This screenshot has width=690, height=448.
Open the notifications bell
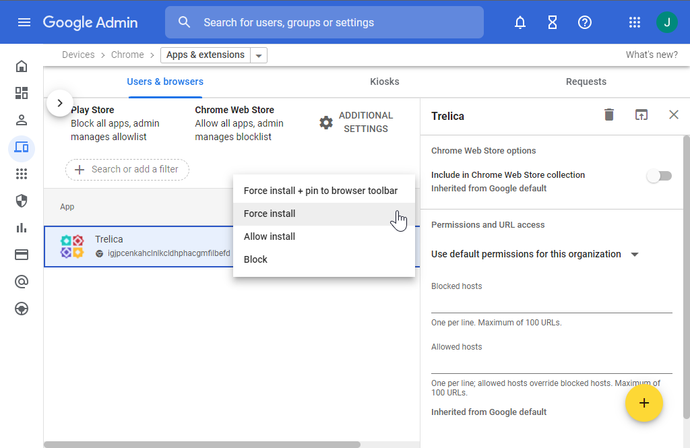pyautogui.click(x=520, y=22)
